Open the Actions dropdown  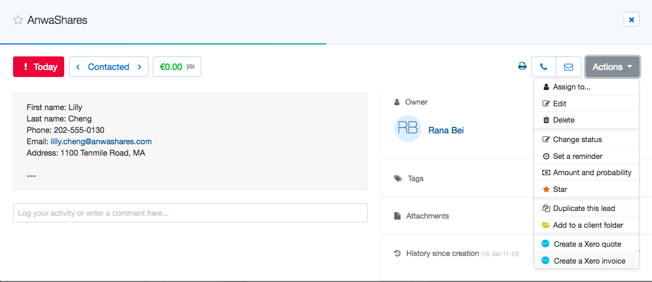(612, 67)
